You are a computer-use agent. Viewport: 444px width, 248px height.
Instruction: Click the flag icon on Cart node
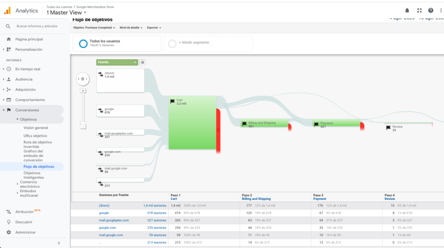pyautogui.click(x=173, y=101)
